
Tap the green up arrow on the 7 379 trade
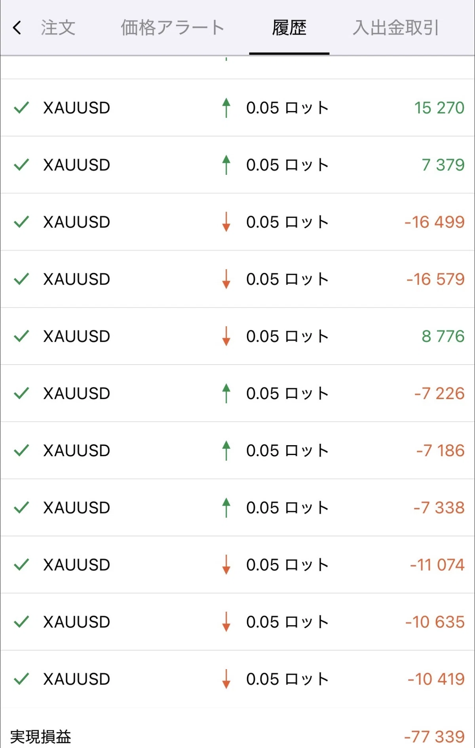click(226, 165)
